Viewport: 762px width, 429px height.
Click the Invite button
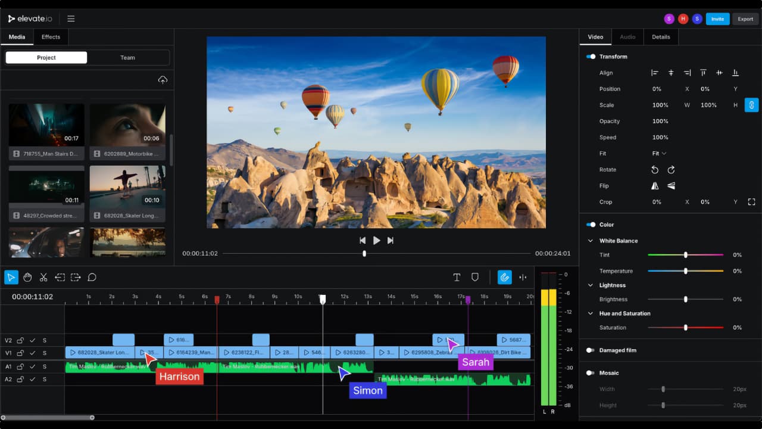717,19
